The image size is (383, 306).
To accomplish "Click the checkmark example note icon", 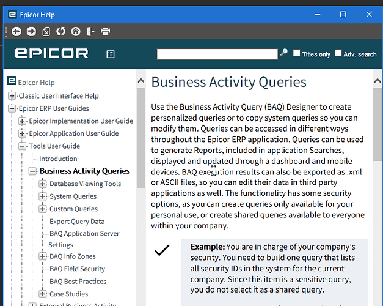I will pos(162,250).
